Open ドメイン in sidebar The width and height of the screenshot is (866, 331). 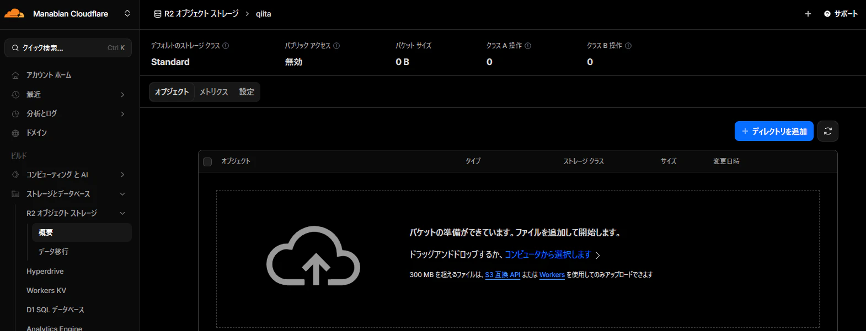click(36, 133)
